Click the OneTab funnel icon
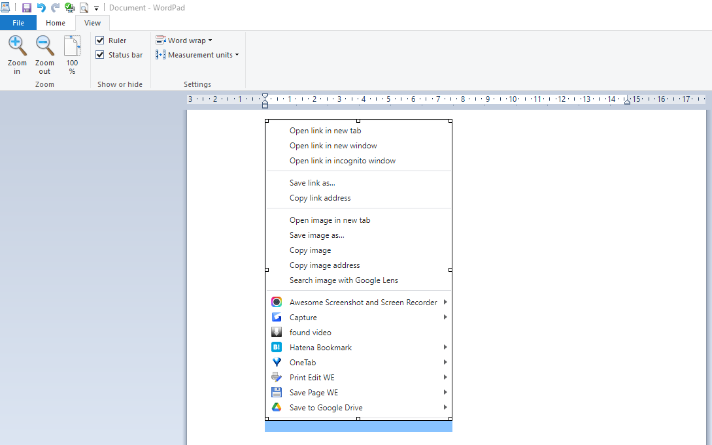The height and width of the screenshot is (445, 712). click(x=277, y=362)
